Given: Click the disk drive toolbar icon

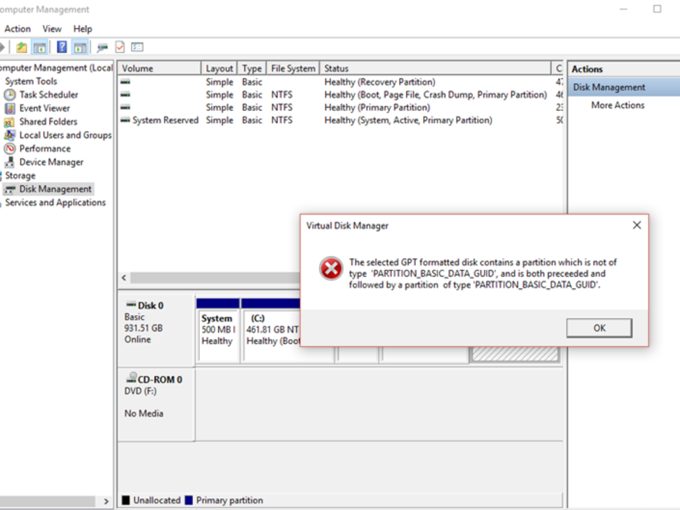Looking at the screenshot, I should (x=103, y=48).
